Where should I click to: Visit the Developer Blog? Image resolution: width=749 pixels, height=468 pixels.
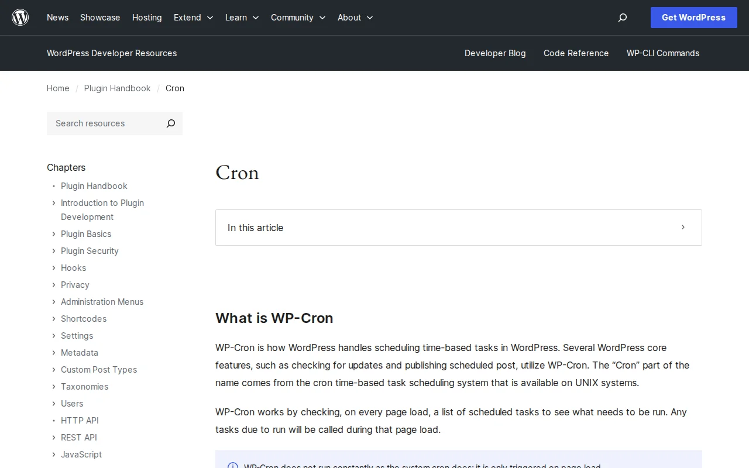click(x=495, y=53)
